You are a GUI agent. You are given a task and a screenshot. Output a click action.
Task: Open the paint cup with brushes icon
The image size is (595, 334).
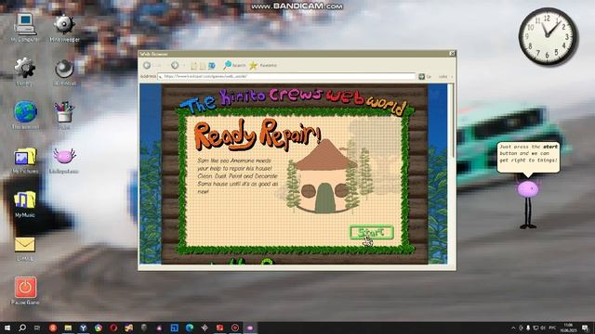point(64,115)
